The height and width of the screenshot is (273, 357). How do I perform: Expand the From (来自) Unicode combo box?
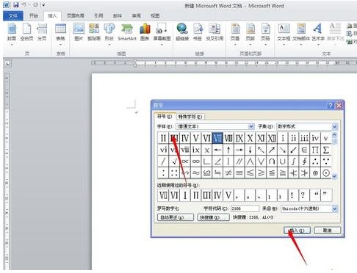[x=334, y=208]
